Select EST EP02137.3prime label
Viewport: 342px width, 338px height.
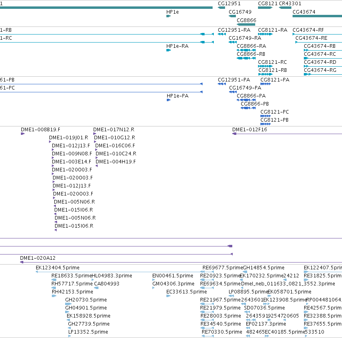[x=266, y=324]
